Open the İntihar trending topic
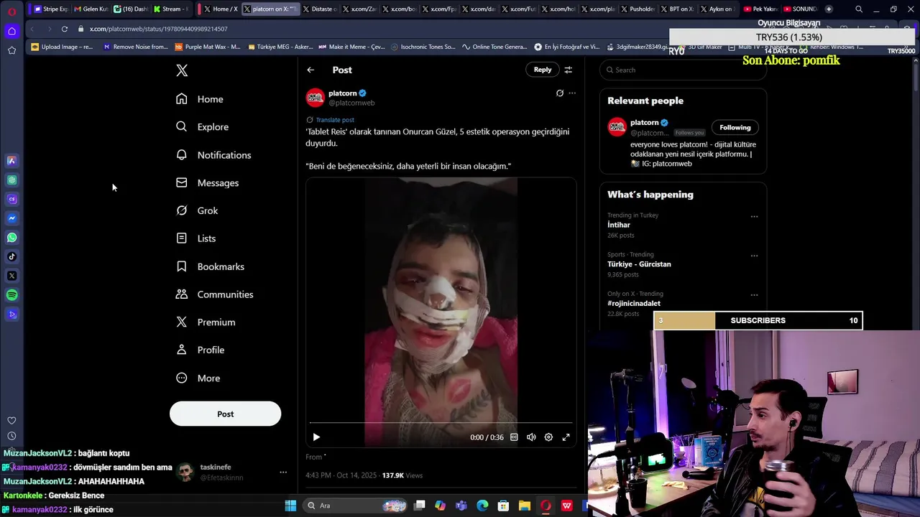This screenshot has width=920, height=517. coord(619,225)
